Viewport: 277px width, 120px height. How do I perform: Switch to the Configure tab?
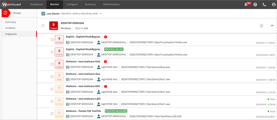72,4
